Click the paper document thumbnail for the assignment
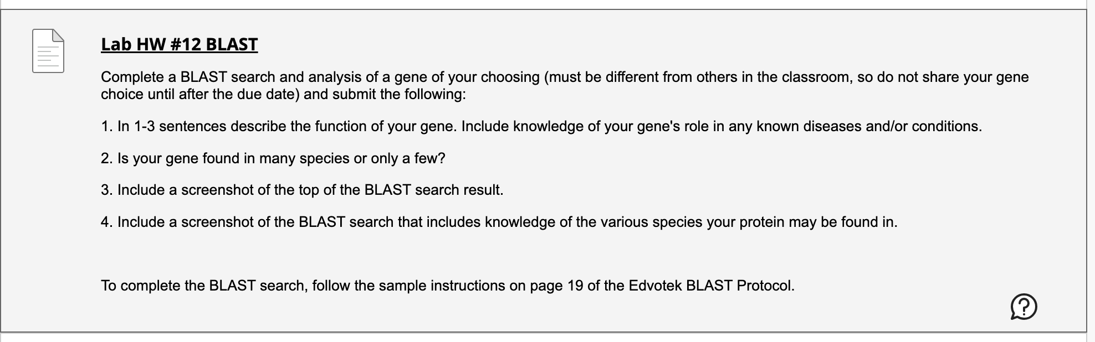 pyautogui.click(x=47, y=51)
